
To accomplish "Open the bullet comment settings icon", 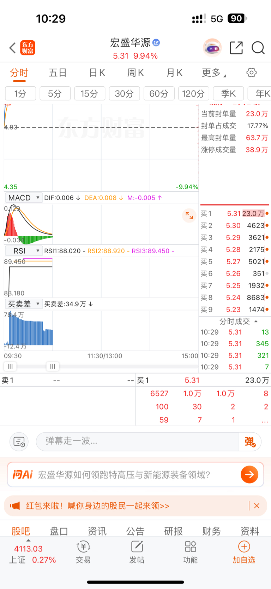I will tap(19, 441).
